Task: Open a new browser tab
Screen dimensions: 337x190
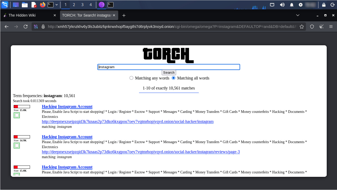Action: [124, 15]
